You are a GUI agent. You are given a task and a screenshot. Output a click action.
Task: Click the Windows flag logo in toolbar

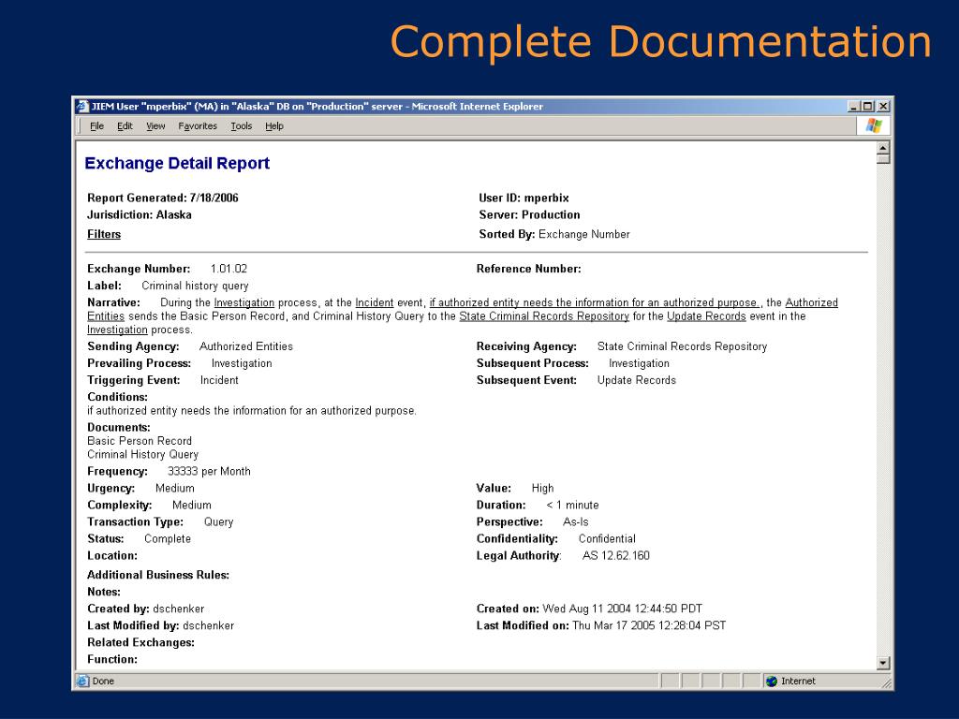tap(874, 125)
